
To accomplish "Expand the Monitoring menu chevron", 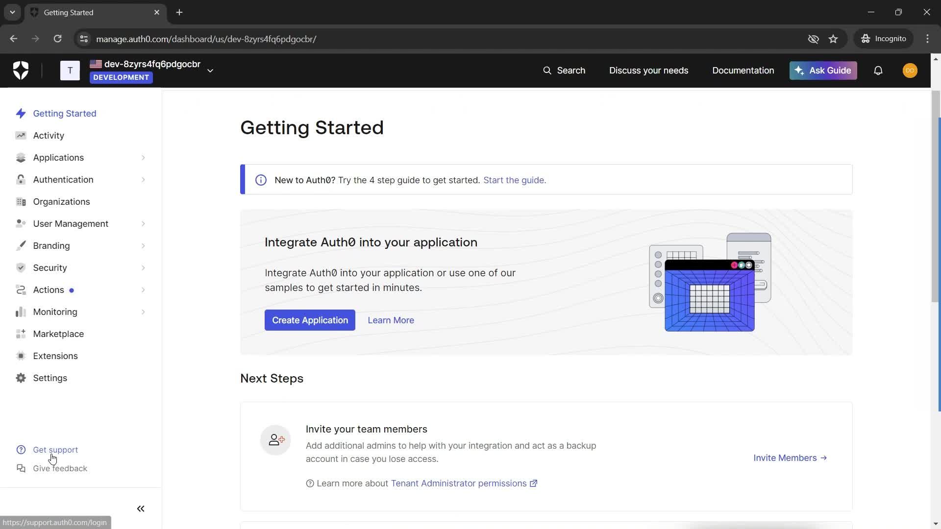I will (143, 312).
